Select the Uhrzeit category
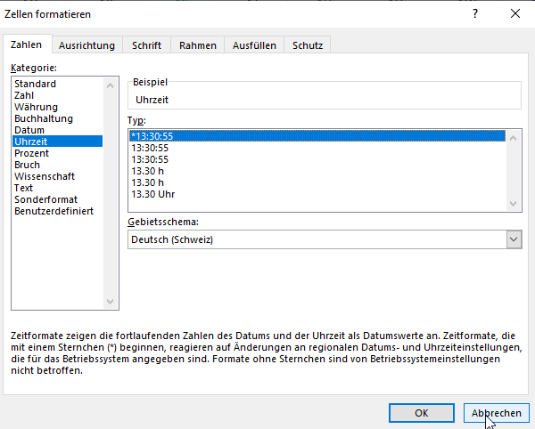The width and height of the screenshot is (535, 429). (57, 142)
